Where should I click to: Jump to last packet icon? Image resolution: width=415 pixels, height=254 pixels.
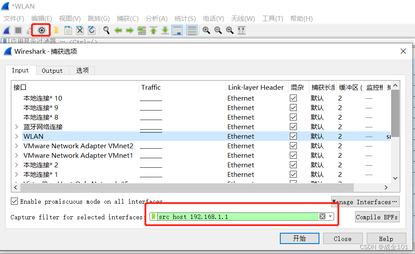pos(165,30)
